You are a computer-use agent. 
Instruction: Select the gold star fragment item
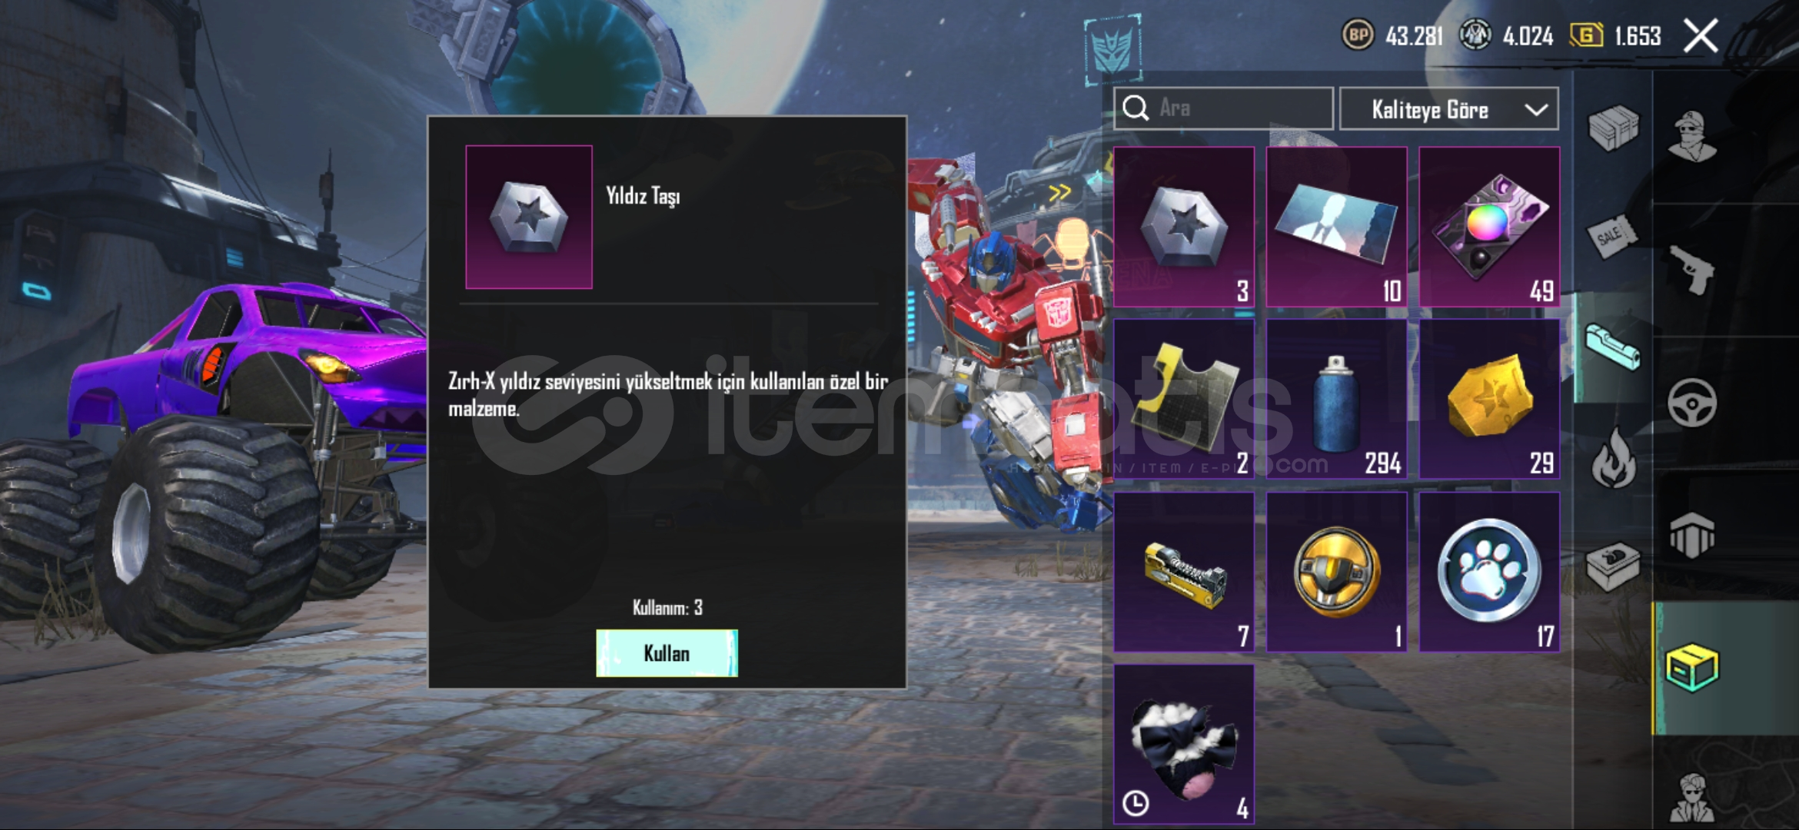click(x=1489, y=400)
